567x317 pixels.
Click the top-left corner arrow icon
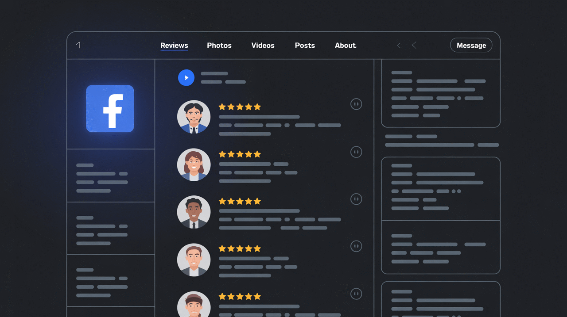(78, 45)
